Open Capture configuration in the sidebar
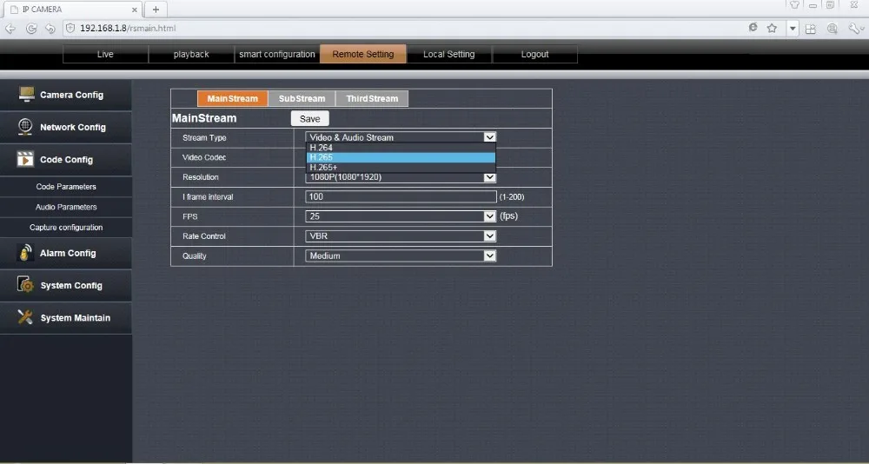The height and width of the screenshot is (464, 869). click(x=66, y=228)
